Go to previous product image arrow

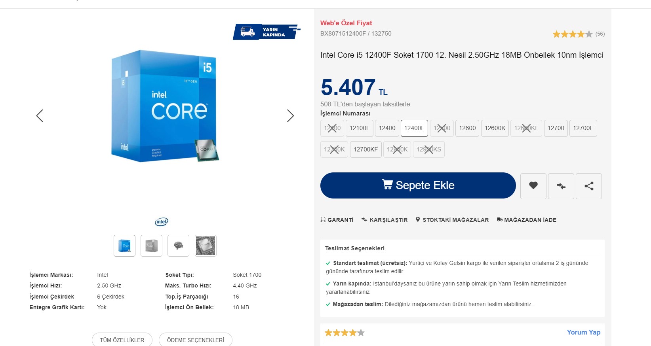(x=40, y=115)
